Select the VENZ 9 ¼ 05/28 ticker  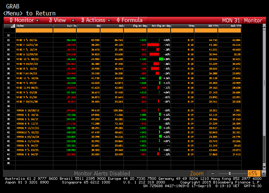point(27,92)
